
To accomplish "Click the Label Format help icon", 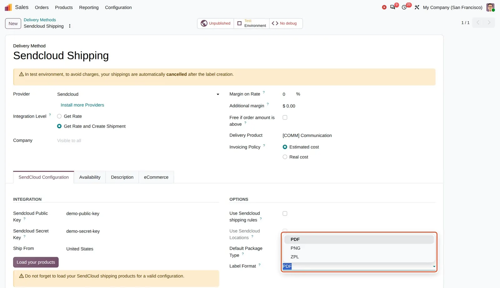I will tap(259, 265).
